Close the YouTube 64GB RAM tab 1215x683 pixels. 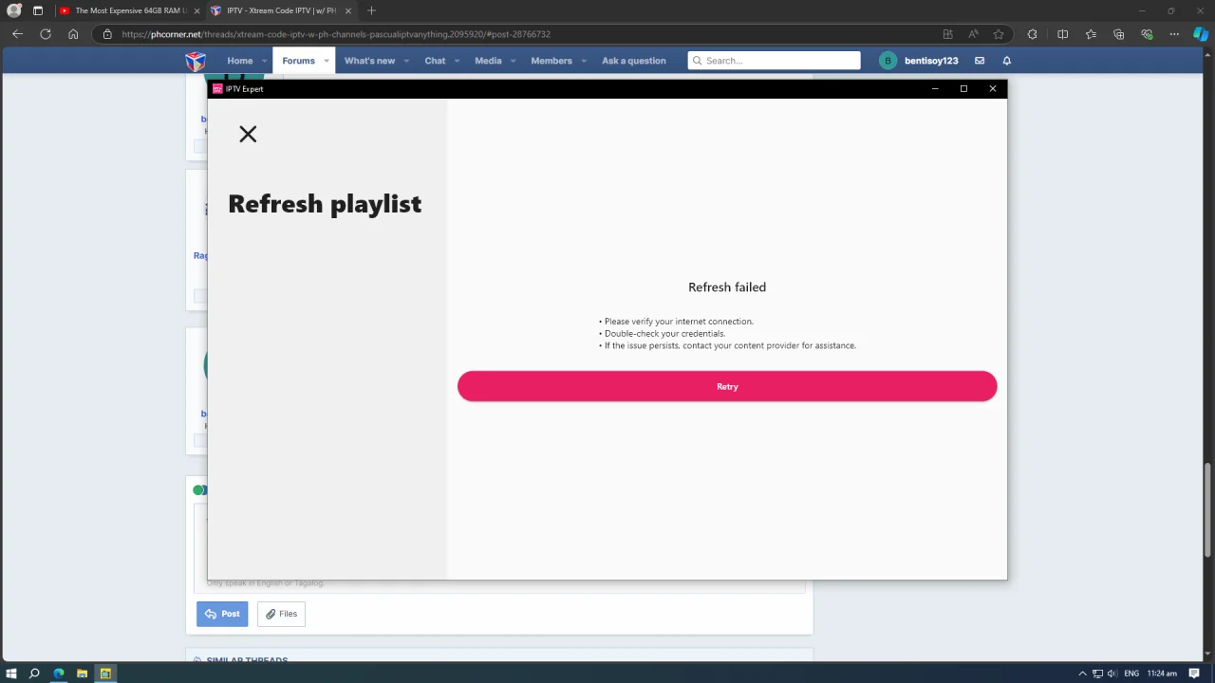coord(196,10)
